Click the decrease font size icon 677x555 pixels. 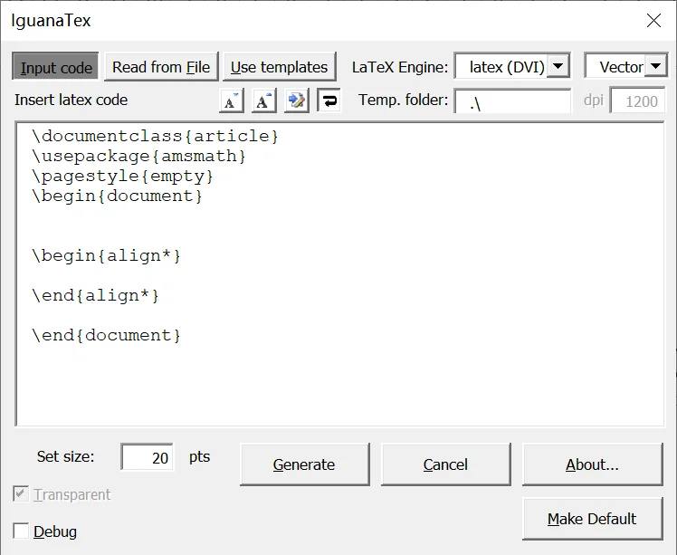click(x=232, y=100)
